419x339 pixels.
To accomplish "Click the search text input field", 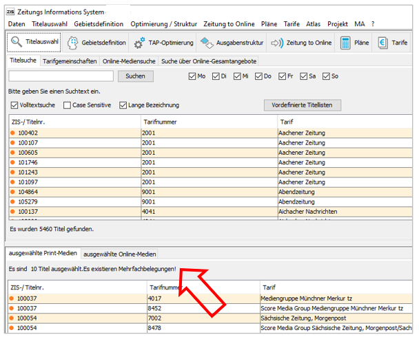I will (x=61, y=76).
